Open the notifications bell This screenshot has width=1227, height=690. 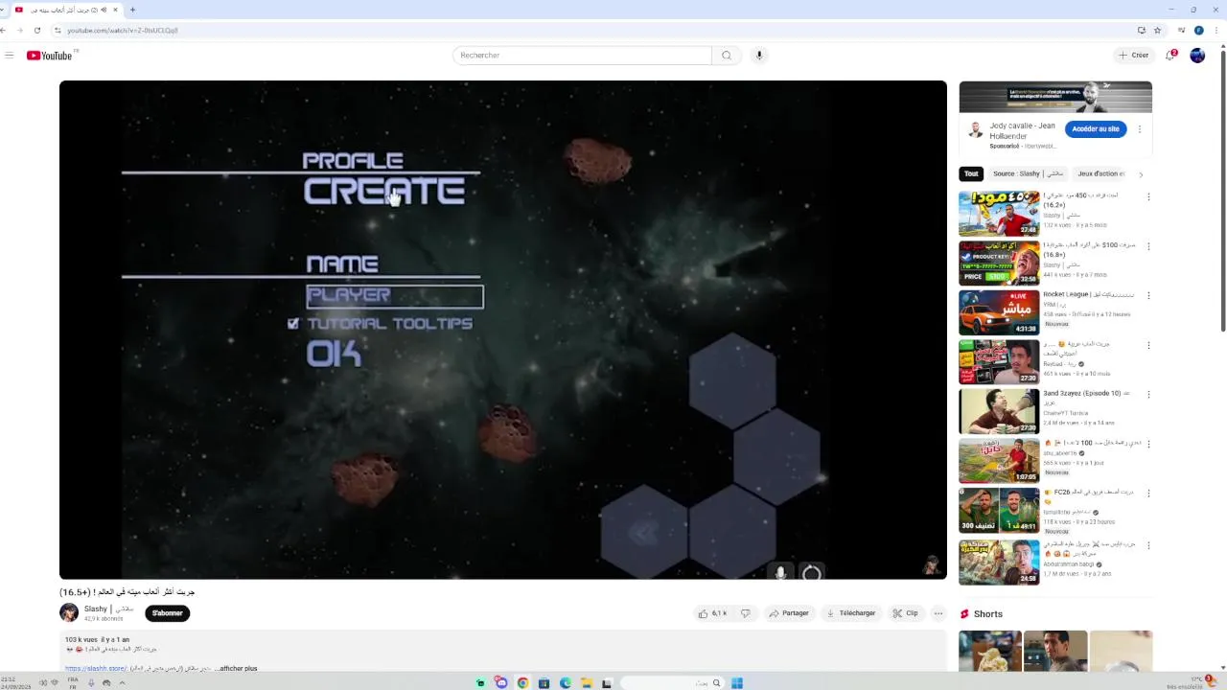coord(1170,56)
